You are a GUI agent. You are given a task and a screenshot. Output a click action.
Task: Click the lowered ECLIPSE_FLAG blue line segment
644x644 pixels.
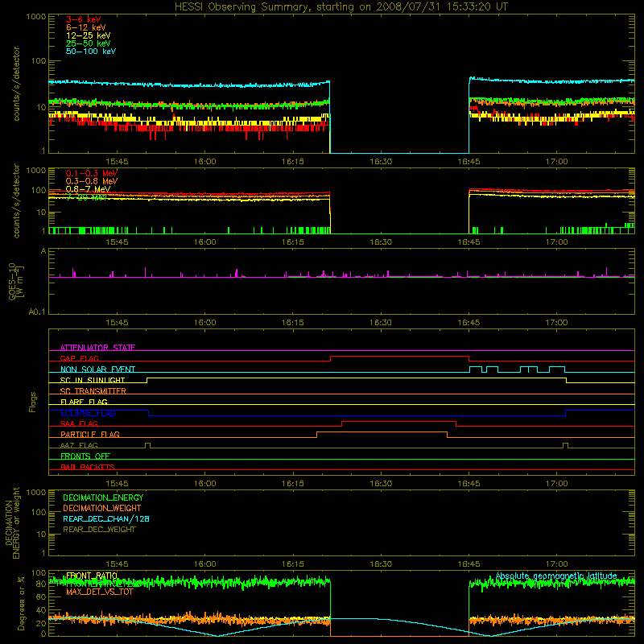point(357,415)
